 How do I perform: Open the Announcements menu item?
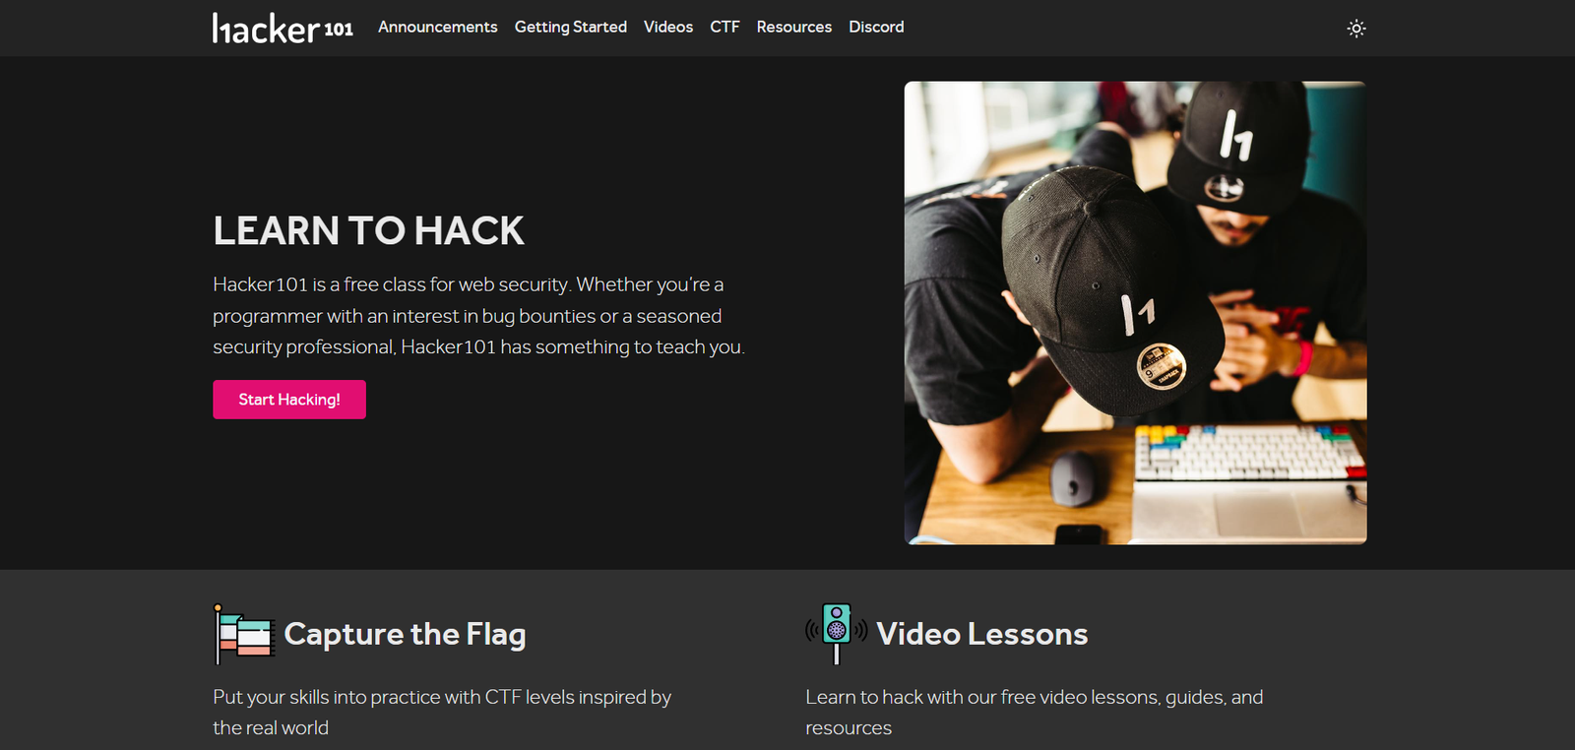(x=438, y=27)
